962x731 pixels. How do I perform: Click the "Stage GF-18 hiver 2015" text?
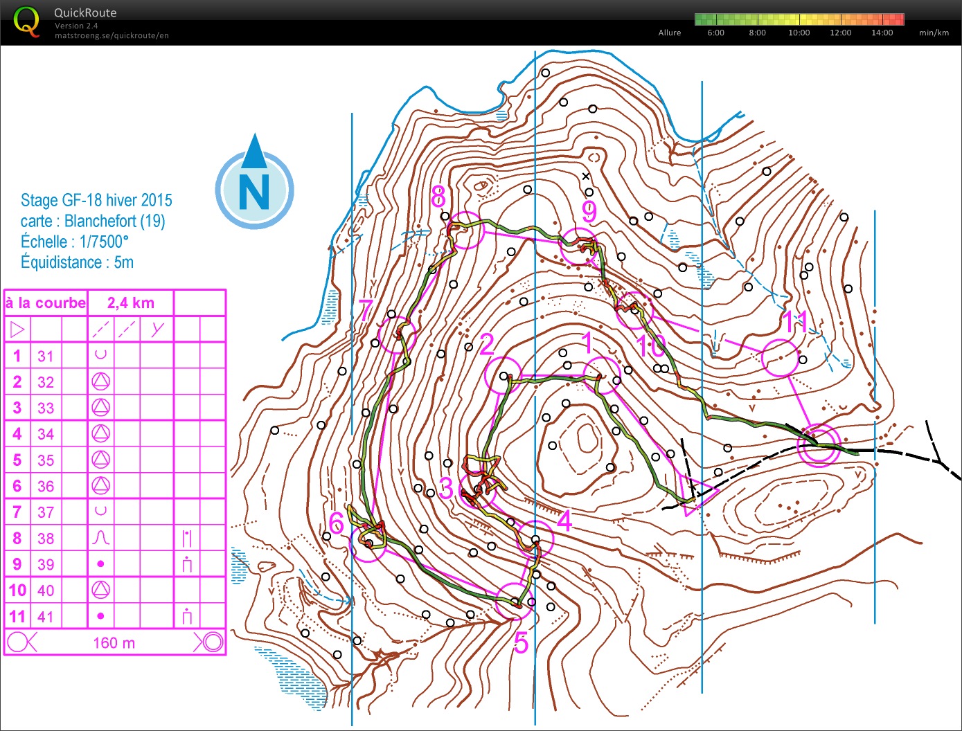[96, 200]
